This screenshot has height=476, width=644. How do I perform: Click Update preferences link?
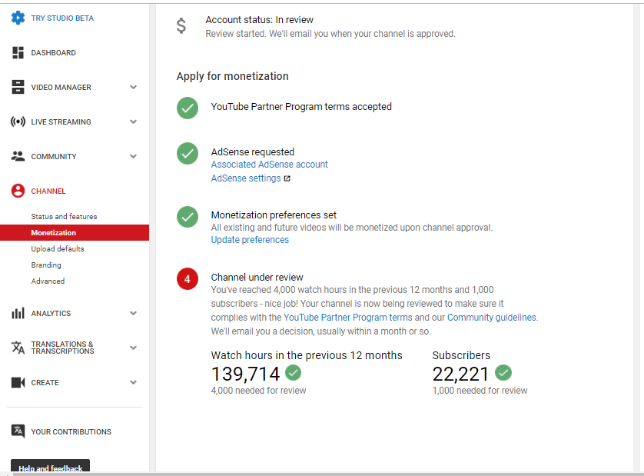coord(250,240)
